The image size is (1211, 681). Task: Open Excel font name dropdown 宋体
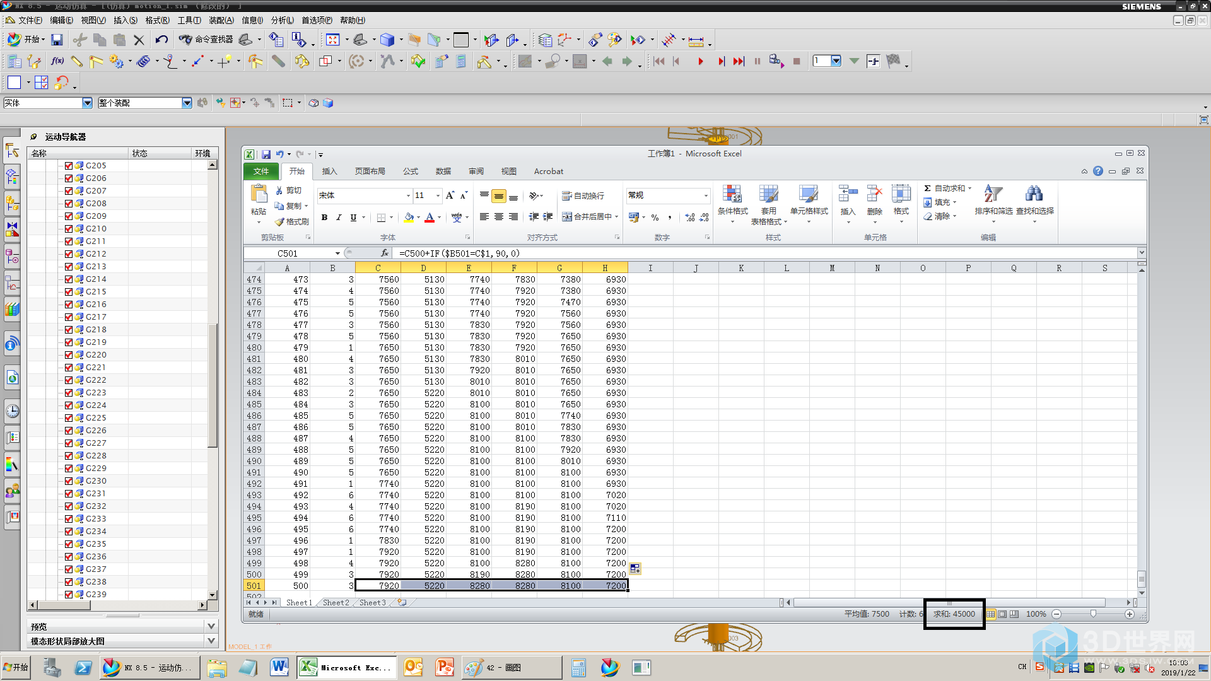(408, 195)
